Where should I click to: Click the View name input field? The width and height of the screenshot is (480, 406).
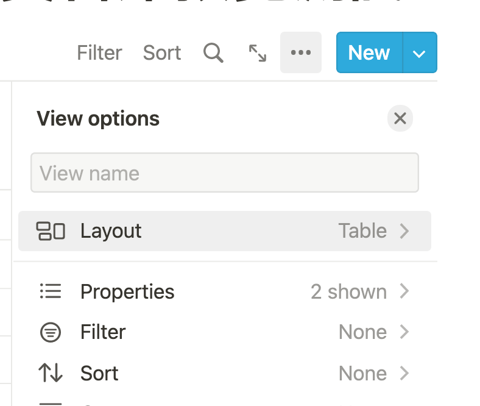point(225,173)
